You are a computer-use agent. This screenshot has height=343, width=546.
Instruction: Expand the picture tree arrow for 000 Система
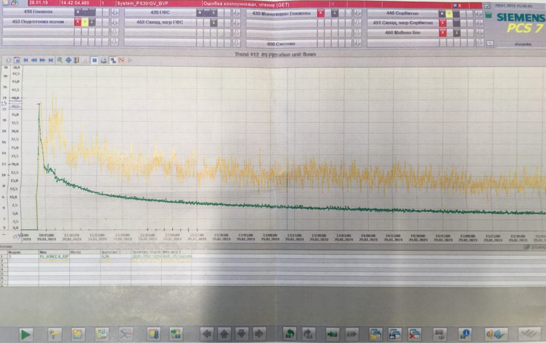click(357, 44)
